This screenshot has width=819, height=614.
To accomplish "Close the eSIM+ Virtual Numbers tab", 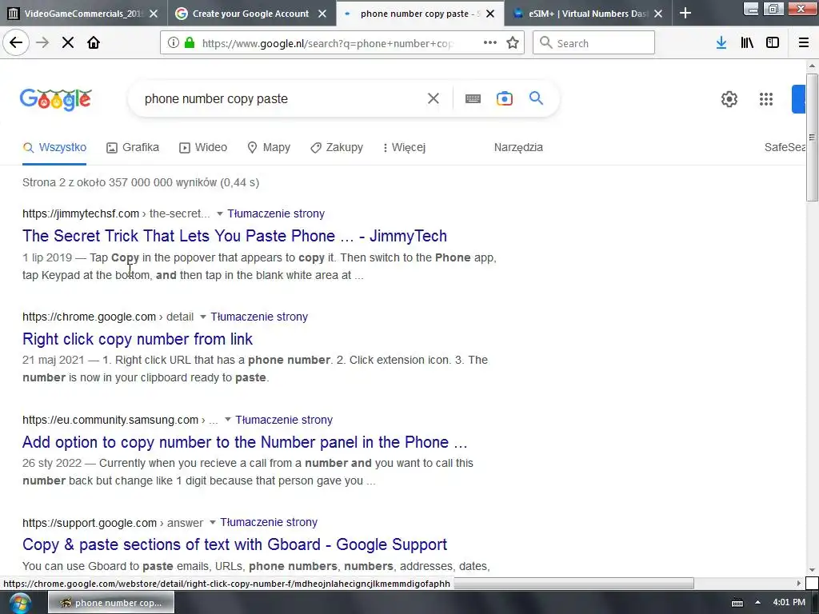I will [658, 14].
